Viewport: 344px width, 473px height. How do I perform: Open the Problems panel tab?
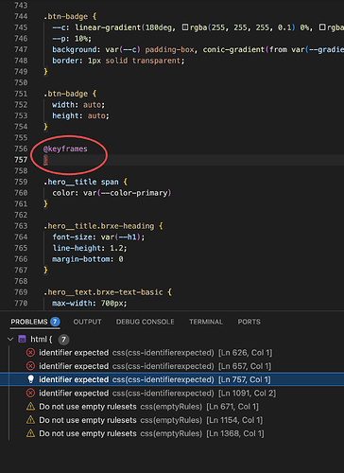[29, 322]
